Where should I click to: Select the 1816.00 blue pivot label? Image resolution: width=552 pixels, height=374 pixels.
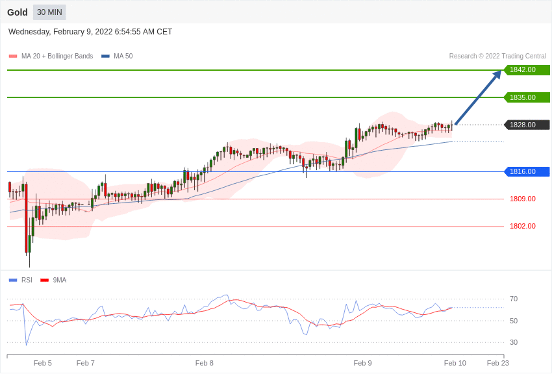pyautogui.click(x=527, y=171)
